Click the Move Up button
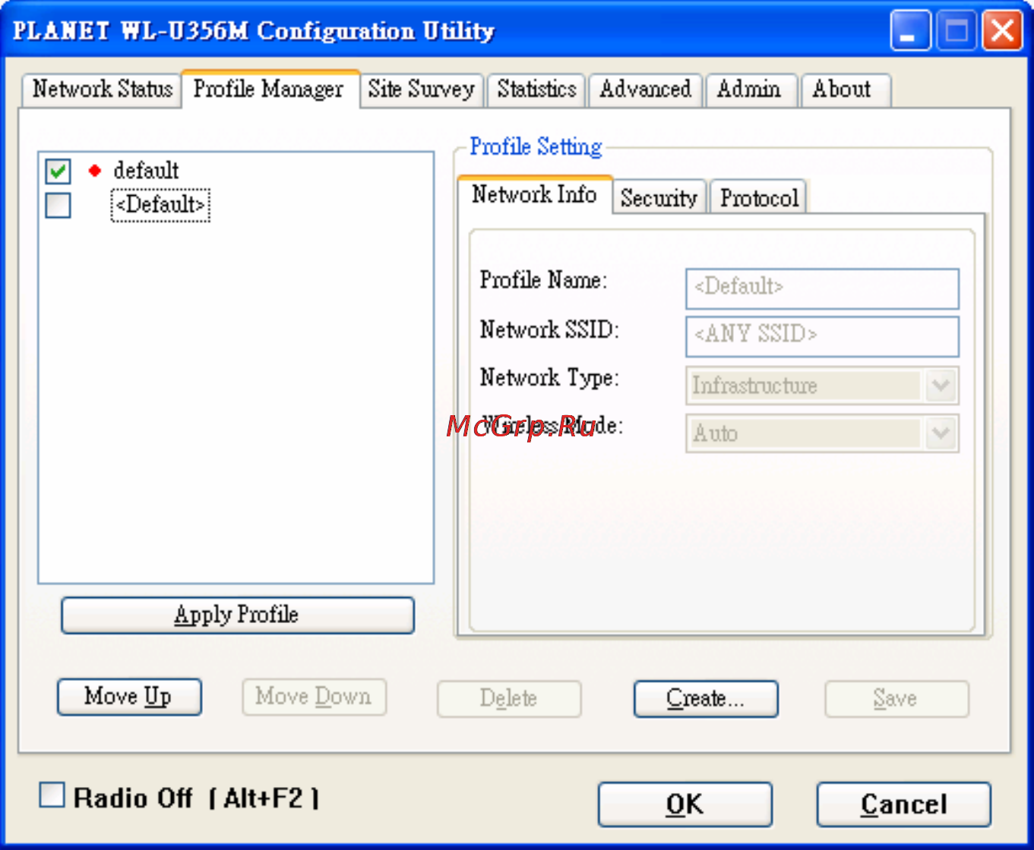 click(x=129, y=697)
